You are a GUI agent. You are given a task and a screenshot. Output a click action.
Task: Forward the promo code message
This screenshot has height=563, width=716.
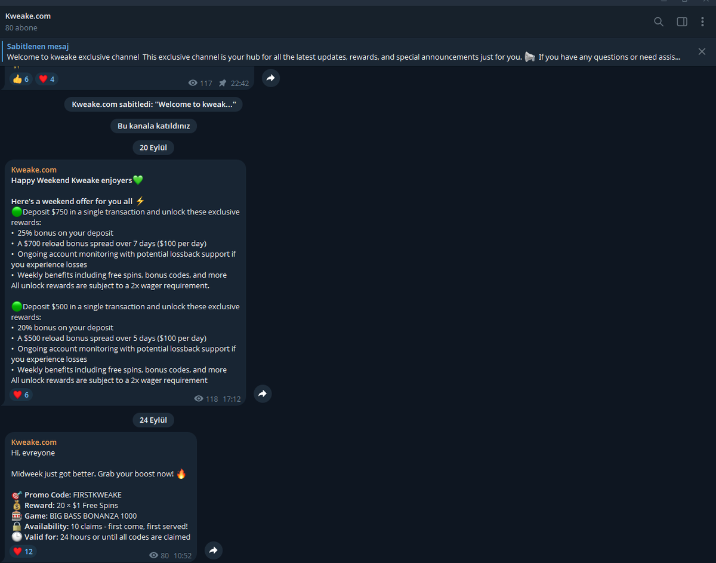(x=214, y=550)
